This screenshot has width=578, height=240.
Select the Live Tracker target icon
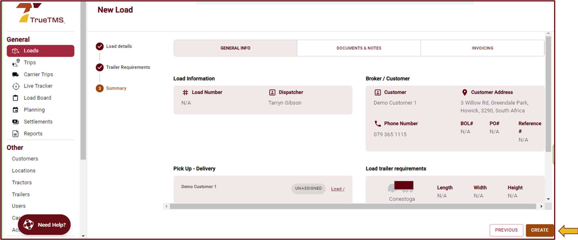16,86
